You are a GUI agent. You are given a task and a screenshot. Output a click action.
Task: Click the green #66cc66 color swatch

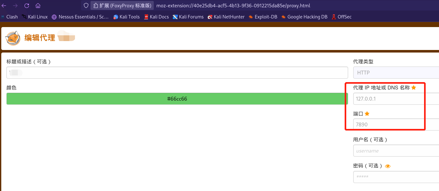click(177, 99)
